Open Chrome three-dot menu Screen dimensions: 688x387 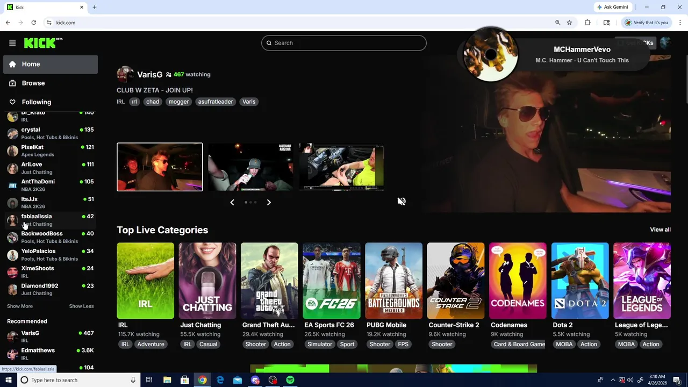(680, 23)
